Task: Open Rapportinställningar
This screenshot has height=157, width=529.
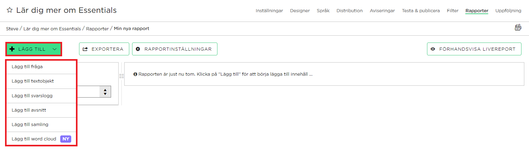Action: [x=175, y=49]
